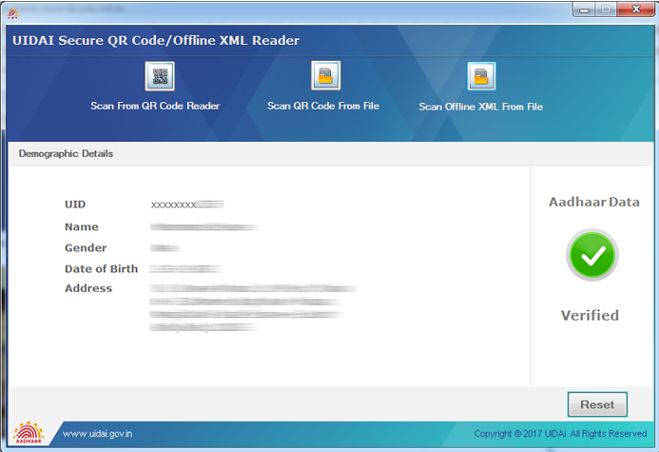659x452 pixels.
Task: Select the 'Scan Offline XML From File' label
Action: 481,107
